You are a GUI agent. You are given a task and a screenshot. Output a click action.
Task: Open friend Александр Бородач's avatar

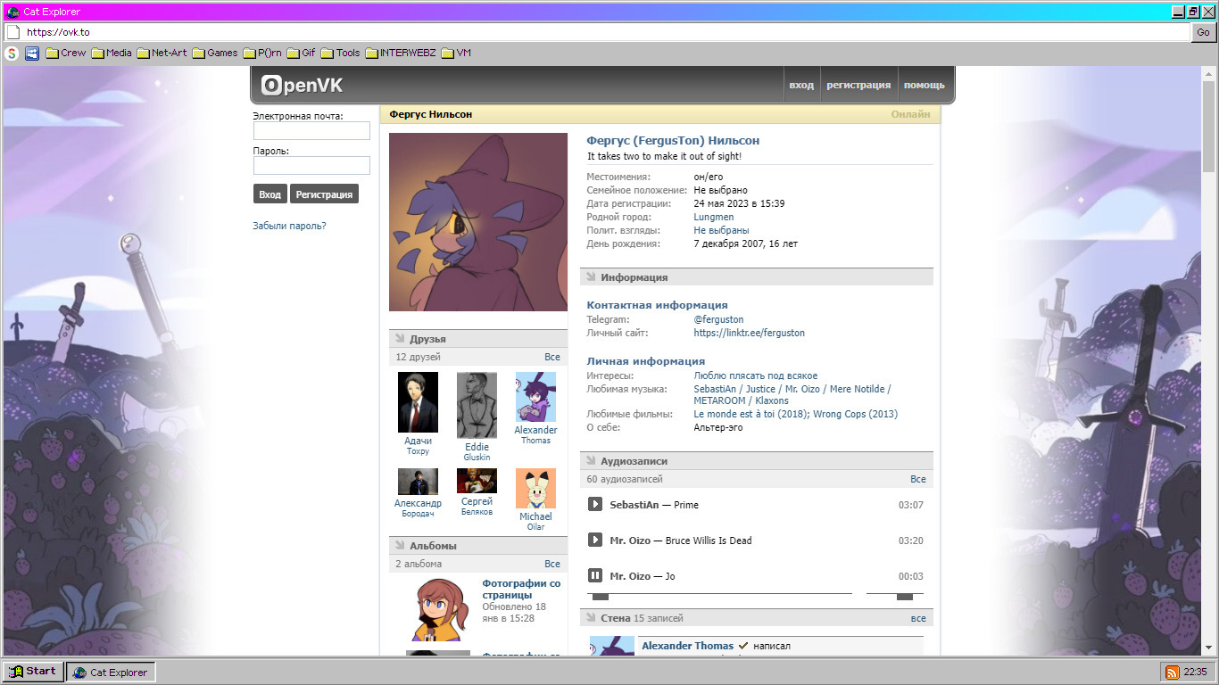coord(418,482)
